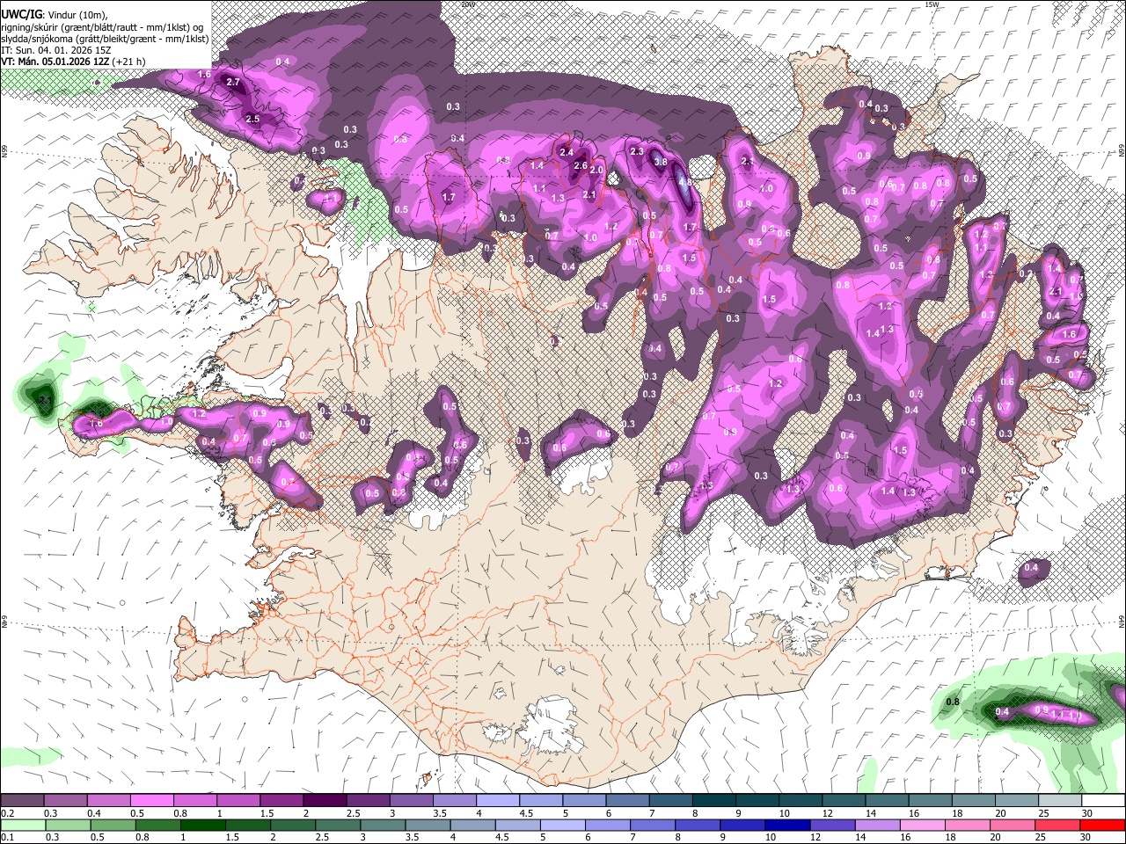Select the bright pink 0.5–0.8 snow scale swatch
The image size is (1126, 844).
pos(151,800)
